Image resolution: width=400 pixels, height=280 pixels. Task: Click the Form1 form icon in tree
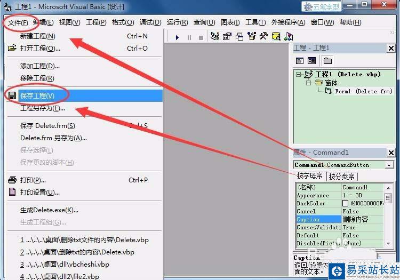coord(329,91)
